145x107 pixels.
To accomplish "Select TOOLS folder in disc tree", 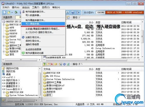I will tap(12, 42).
